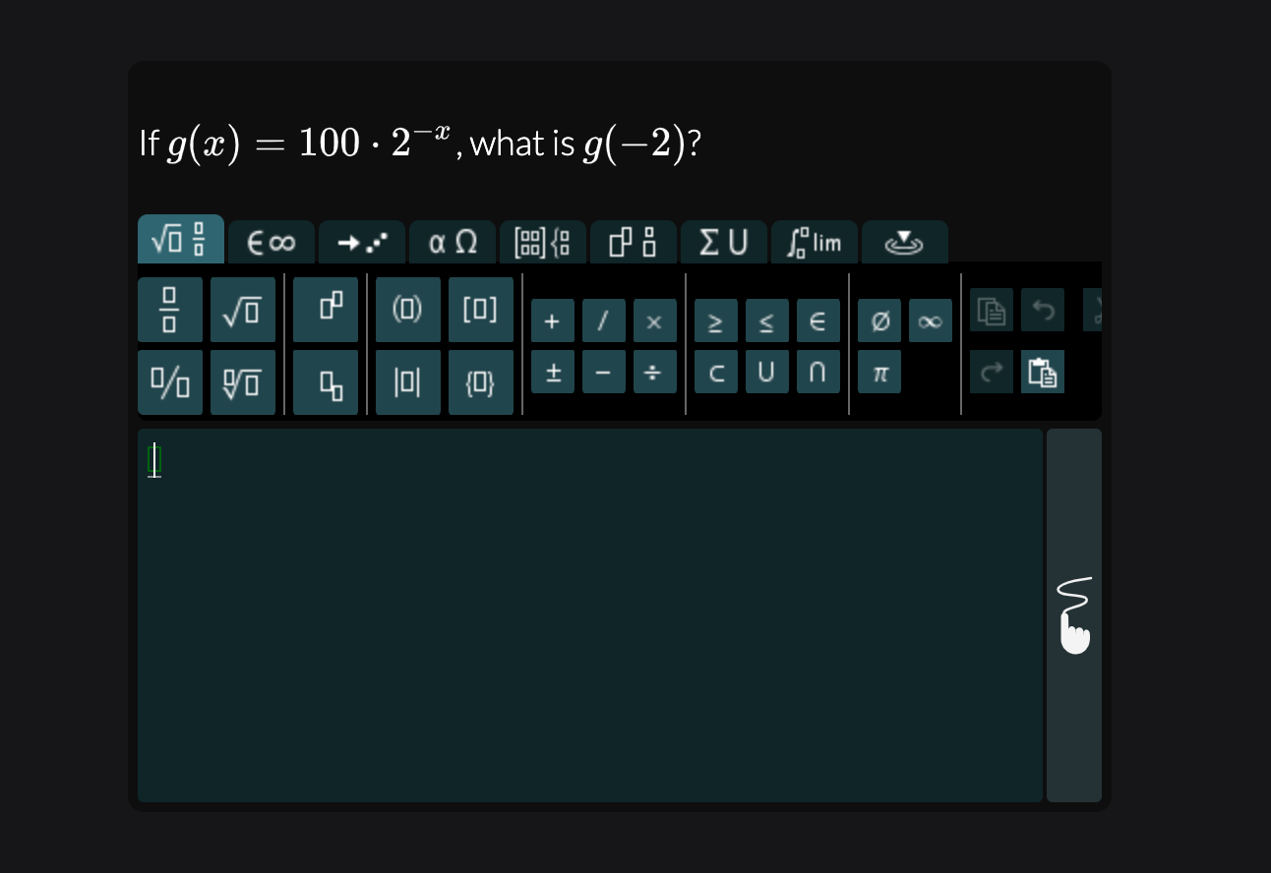Select the square root symbol
The height and width of the screenshot is (873, 1271).
coord(243,309)
